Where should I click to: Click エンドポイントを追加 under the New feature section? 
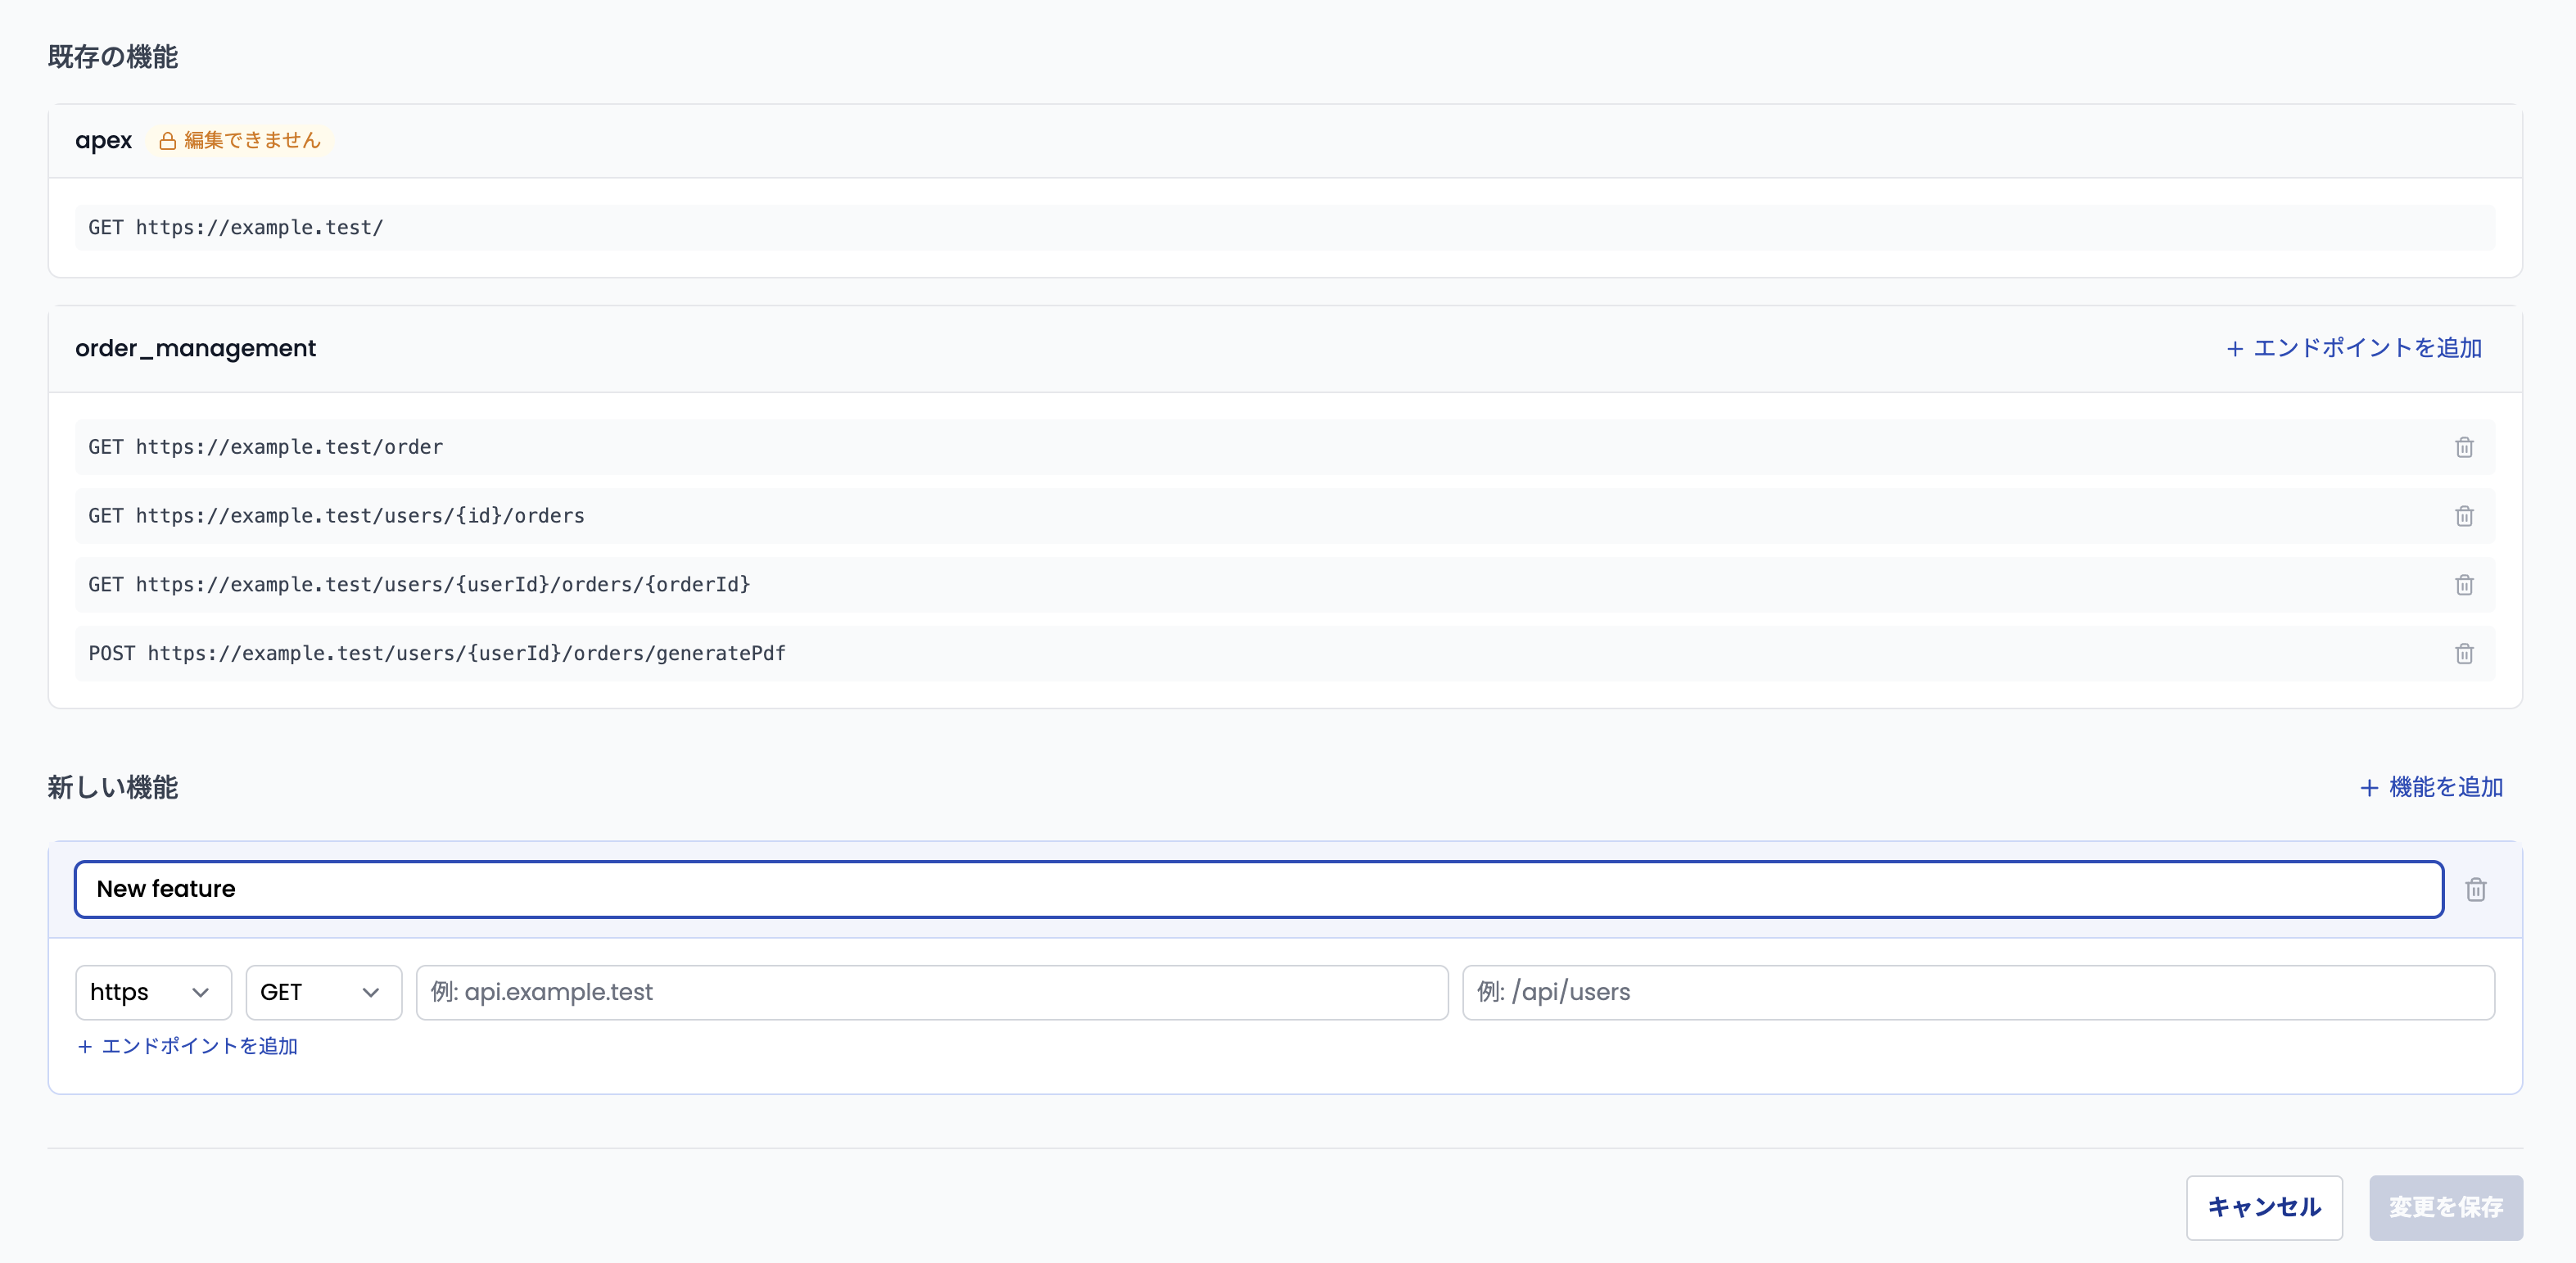tap(188, 1046)
